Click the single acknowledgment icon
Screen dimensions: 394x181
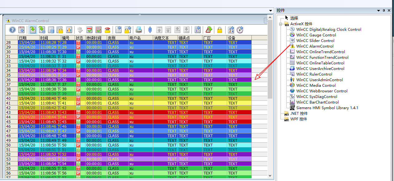[89, 30]
